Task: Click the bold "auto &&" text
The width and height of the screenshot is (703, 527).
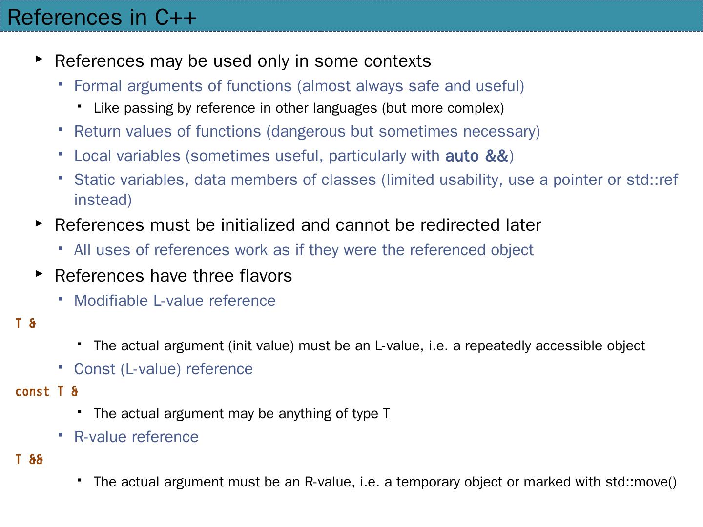Action: tap(476, 156)
